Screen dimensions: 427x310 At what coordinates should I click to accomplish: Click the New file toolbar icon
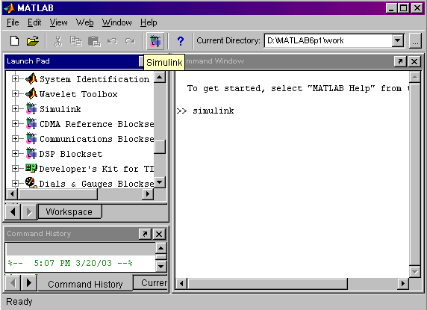pyautogui.click(x=14, y=41)
